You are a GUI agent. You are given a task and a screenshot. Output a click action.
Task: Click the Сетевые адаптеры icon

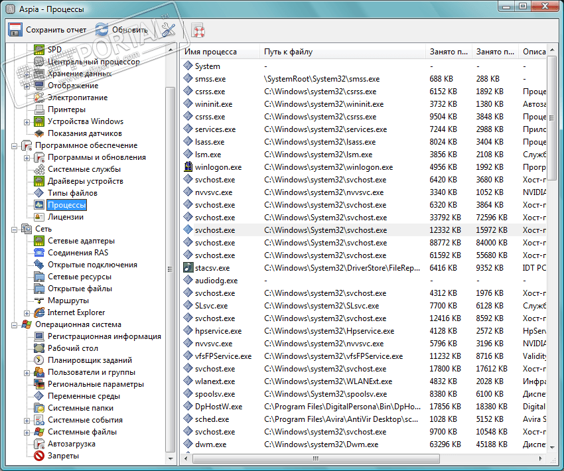(39, 241)
